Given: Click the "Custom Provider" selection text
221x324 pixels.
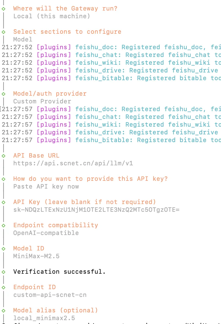Looking at the screenshot, I should click(42, 101).
